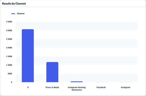Click the Press & Media axis label
This screenshot has width=146, height=96.
(x=52, y=87)
